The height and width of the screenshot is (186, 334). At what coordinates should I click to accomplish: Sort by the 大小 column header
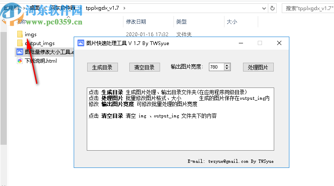(x=232, y=22)
